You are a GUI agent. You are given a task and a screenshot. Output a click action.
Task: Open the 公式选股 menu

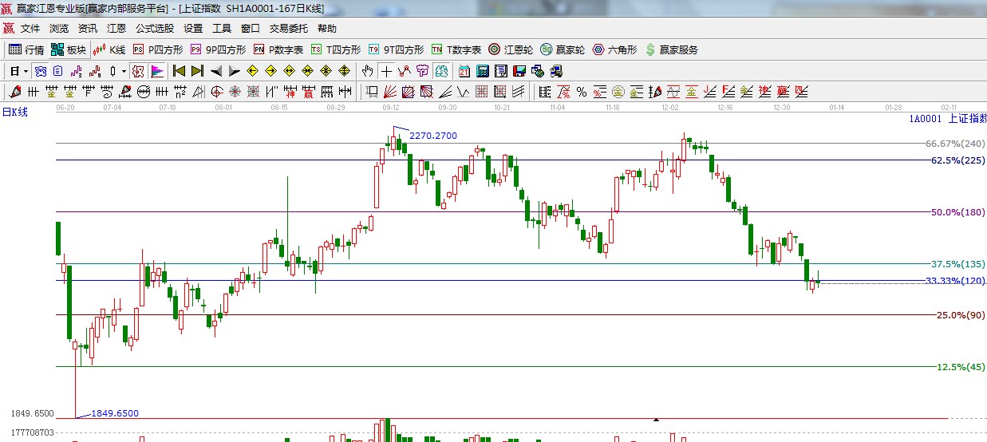point(154,29)
